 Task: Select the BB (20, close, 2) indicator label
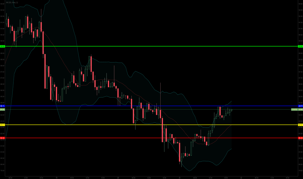[12, 3]
